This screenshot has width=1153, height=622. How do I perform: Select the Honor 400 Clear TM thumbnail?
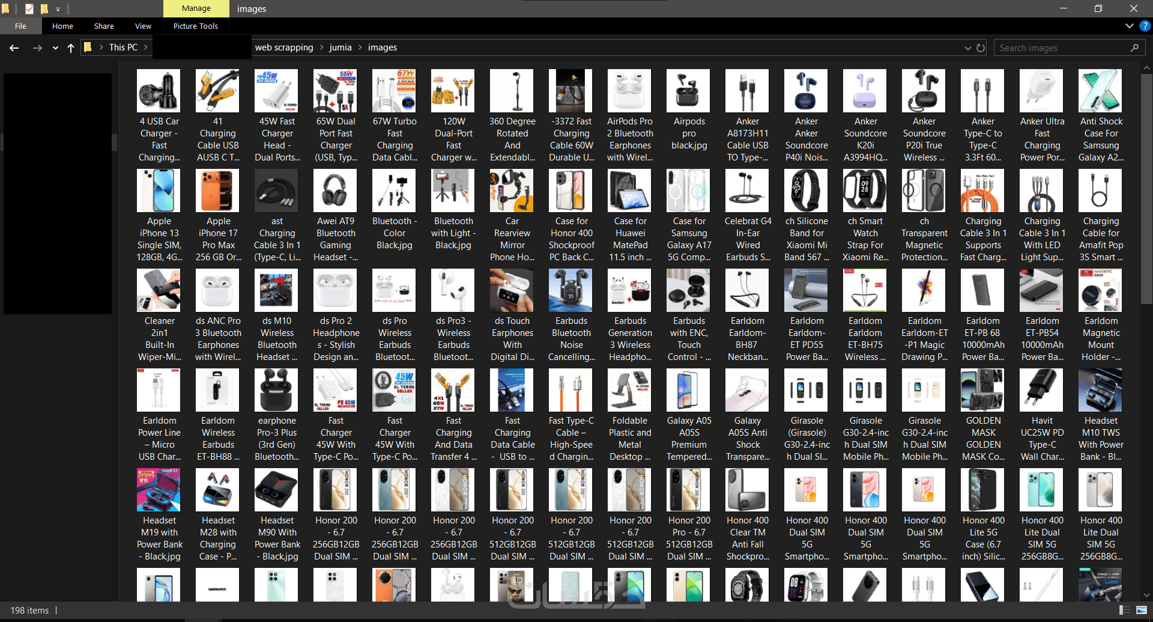click(x=747, y=490)
